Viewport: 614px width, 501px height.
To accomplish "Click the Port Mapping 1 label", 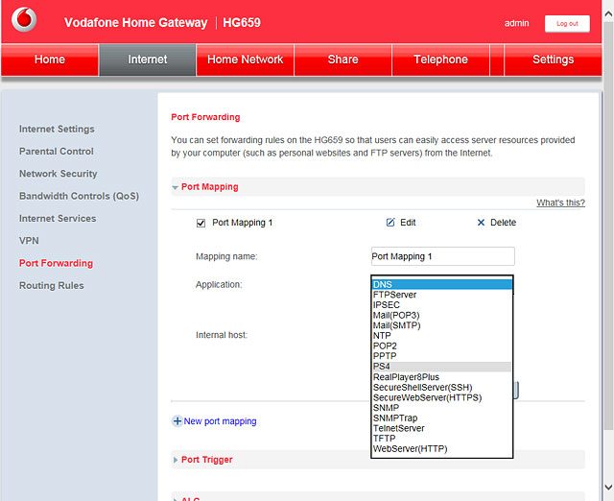I will pos(243,223).
